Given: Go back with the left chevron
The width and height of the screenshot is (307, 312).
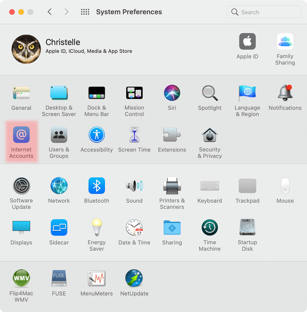Looking at the screenshot, I should pos(50,12).
